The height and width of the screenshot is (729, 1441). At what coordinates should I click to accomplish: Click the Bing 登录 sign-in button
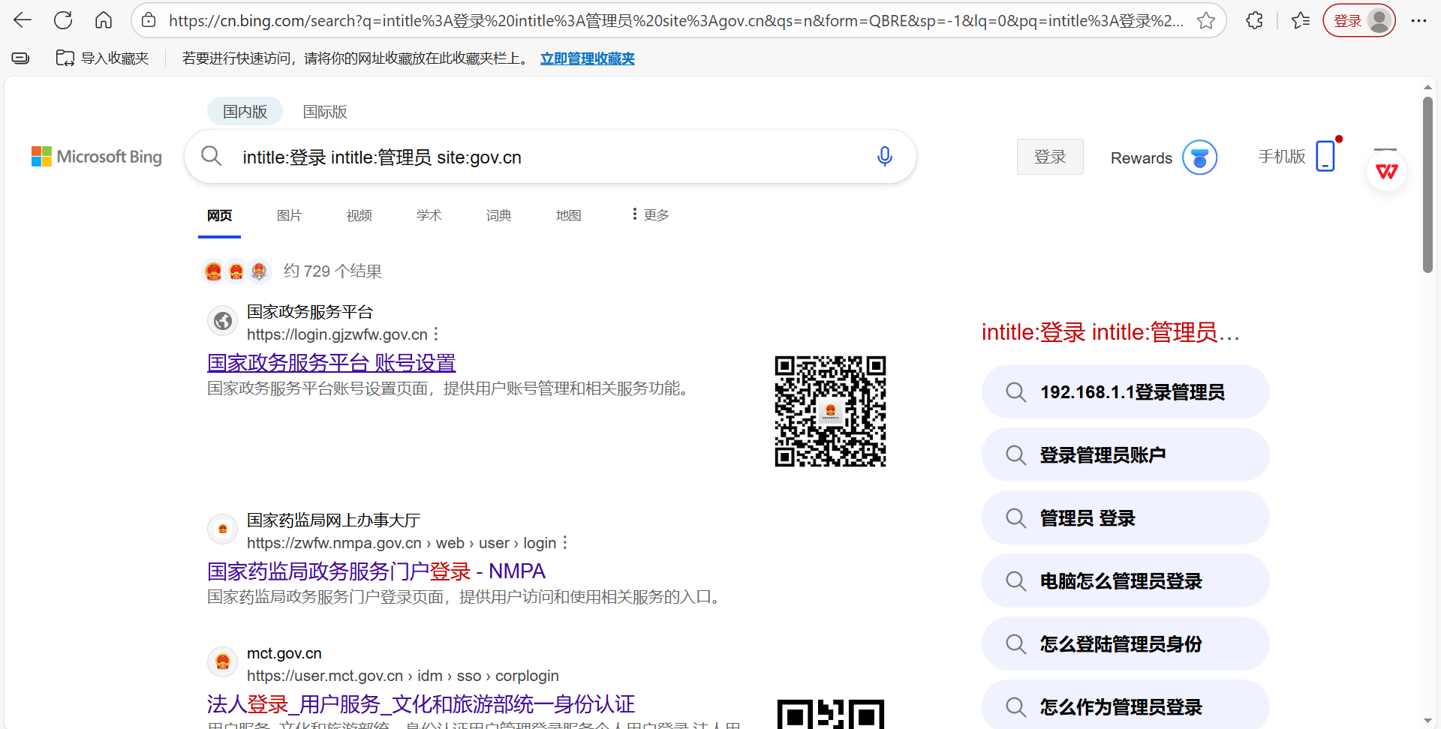tap(1050, 157)
